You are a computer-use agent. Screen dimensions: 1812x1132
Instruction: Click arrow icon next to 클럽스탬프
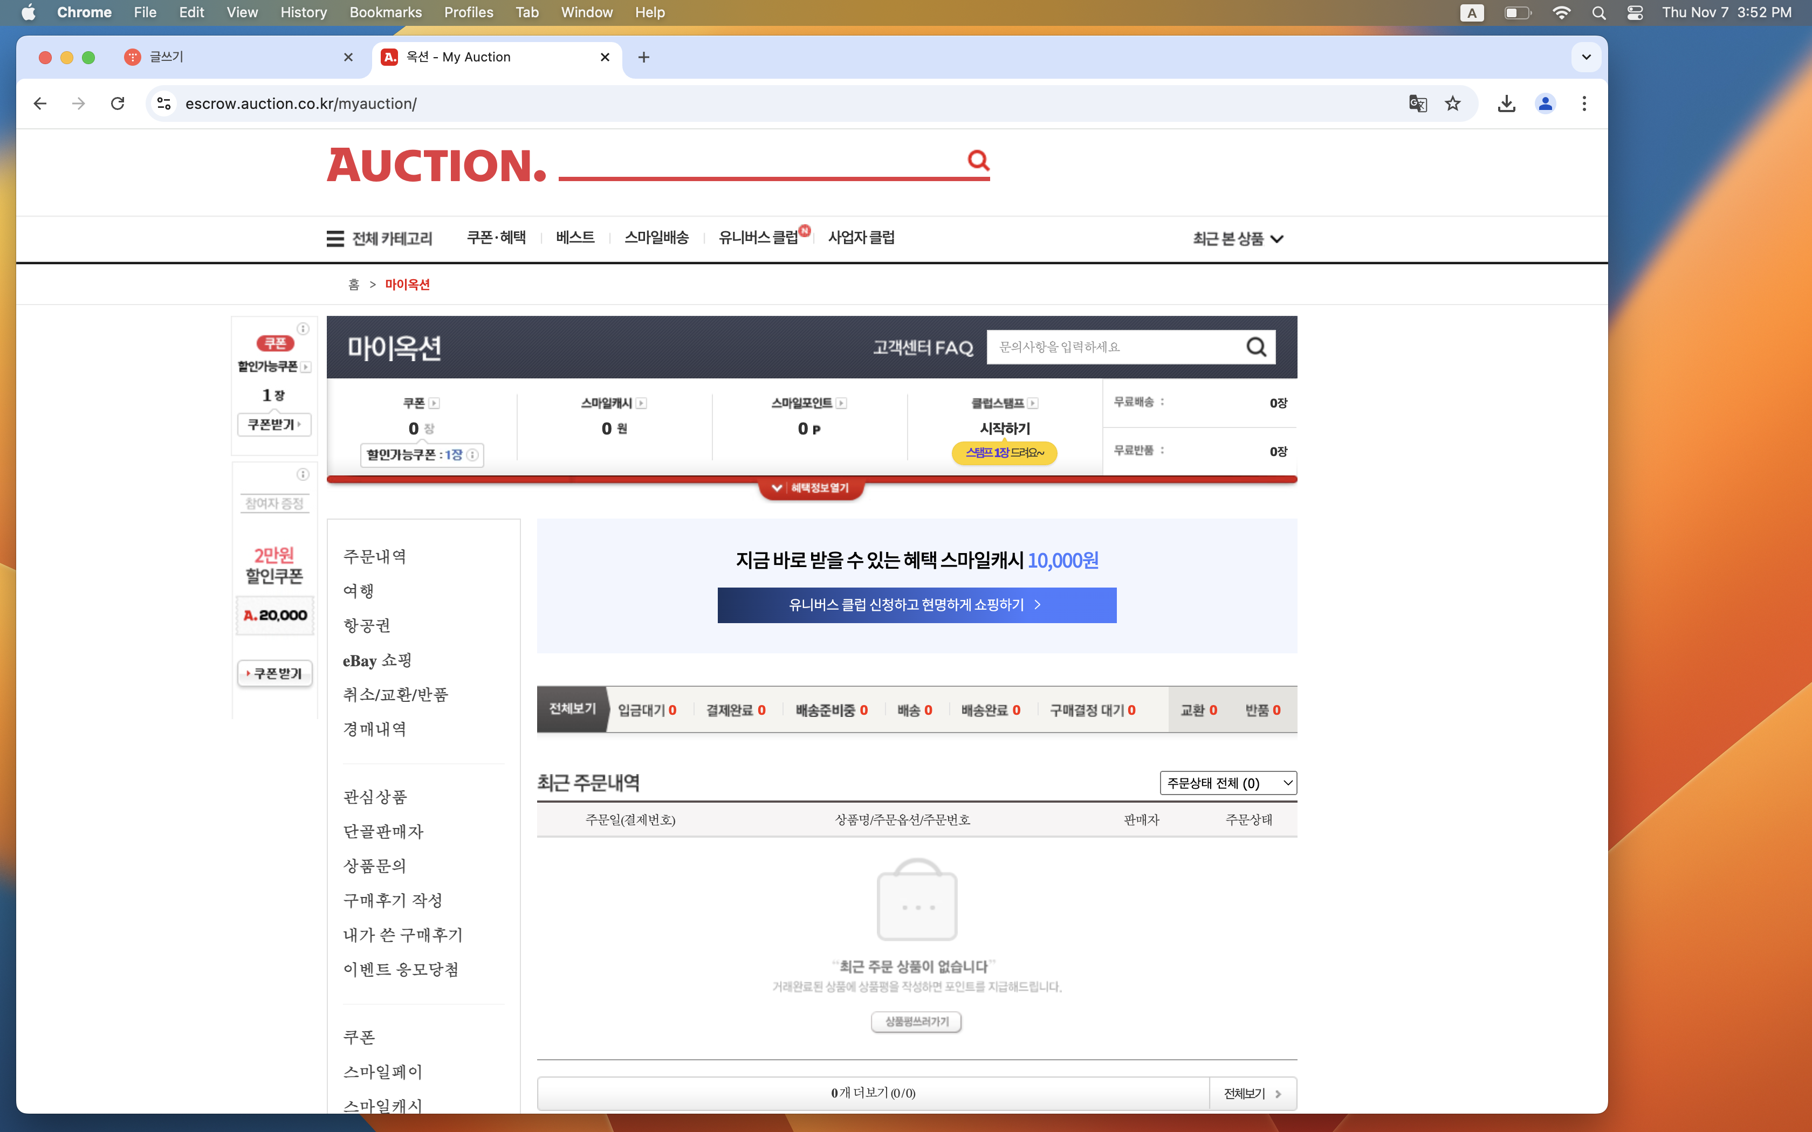(1033, 403)
